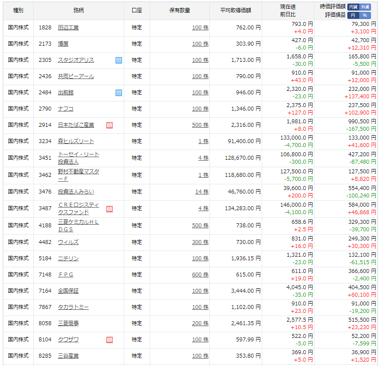
Task: Switch valuation to 外貨 display
Action: click(x=365, y=7)
